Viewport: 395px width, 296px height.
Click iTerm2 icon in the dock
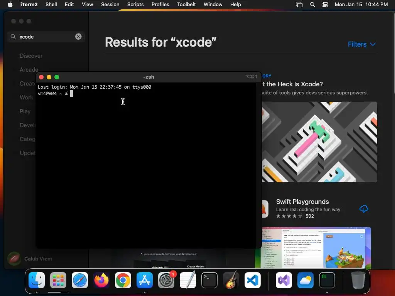[x=327, y=280]
